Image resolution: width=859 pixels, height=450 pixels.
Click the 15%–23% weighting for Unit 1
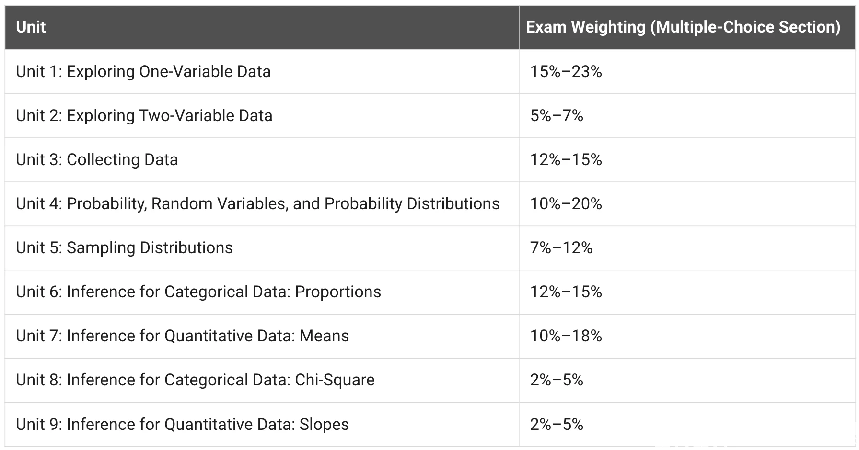[x=566, y=72]
